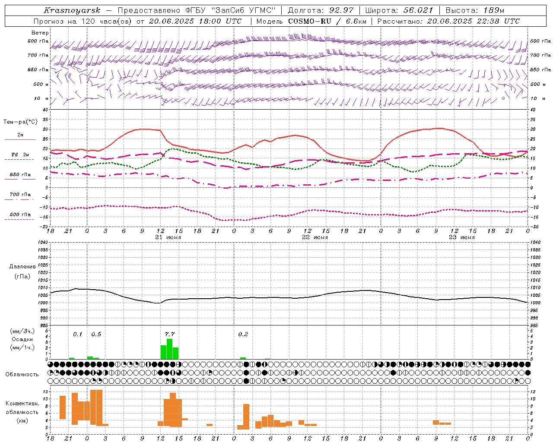The height and width of the screenshot is (442, 553).
Task: Click the 'Конвективн.' convective cloud label
Action: [x=22, y=404]
